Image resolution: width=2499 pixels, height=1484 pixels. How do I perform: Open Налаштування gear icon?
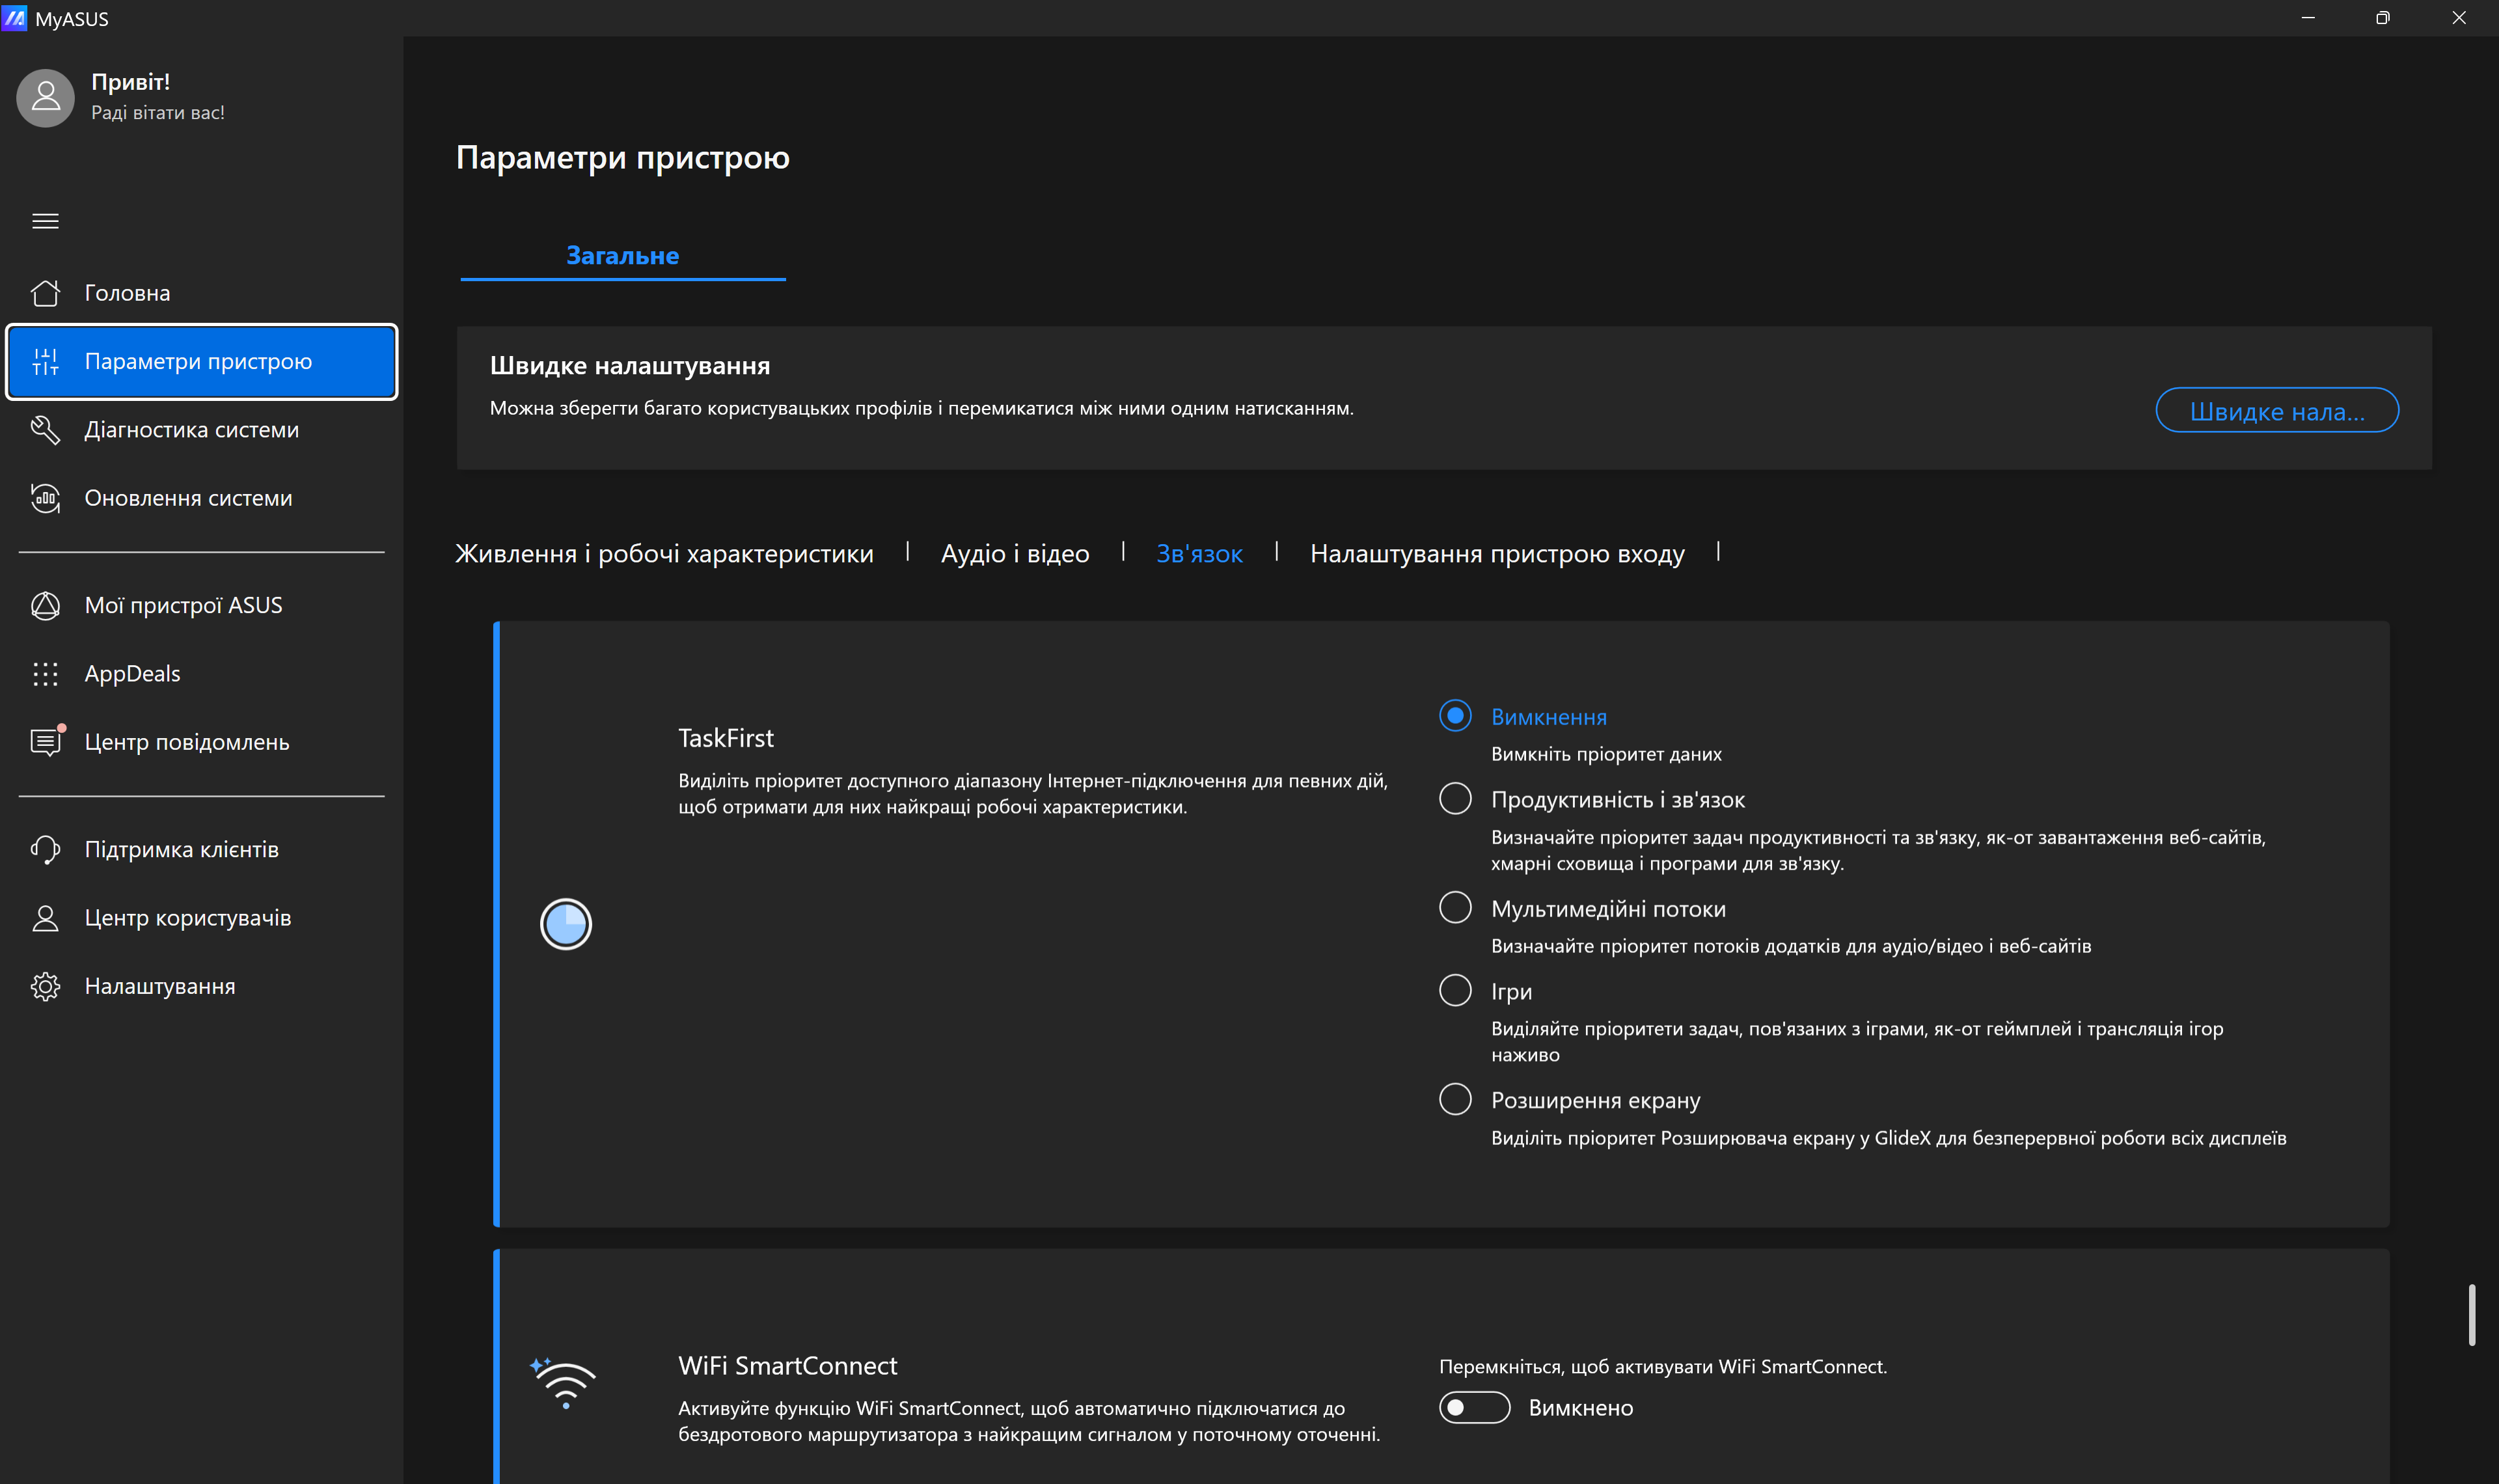[45, 987]
